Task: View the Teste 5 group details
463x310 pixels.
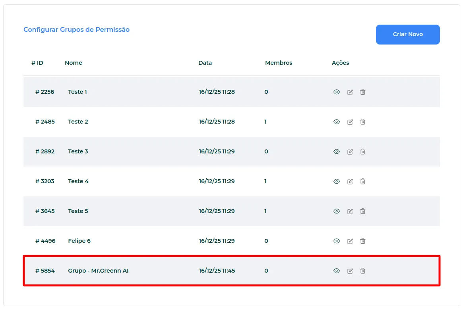Action: click(336, 211)
